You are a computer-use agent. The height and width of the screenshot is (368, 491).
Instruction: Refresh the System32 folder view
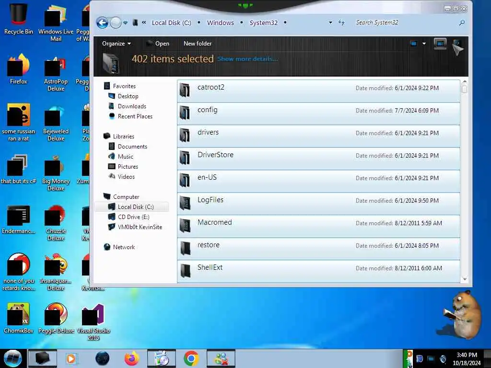click(x=341, y=23)
